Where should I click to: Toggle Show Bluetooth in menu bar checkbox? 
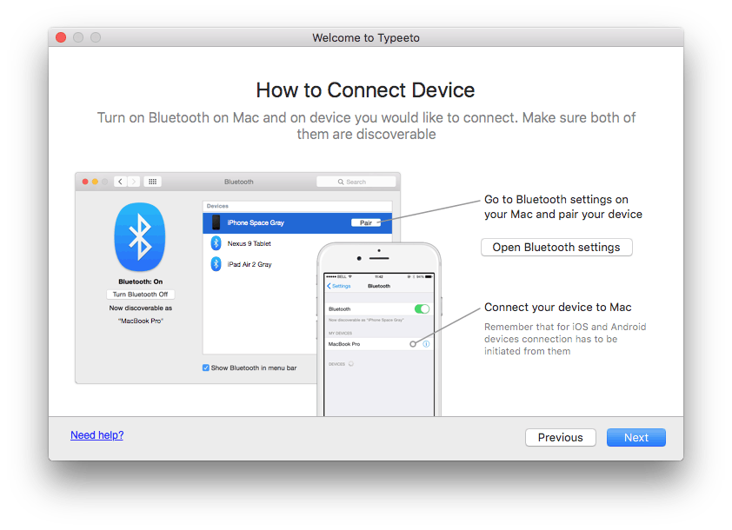tap(206, 368)
